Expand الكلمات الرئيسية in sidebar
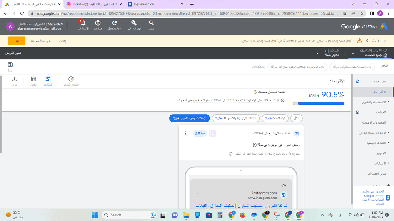This screenshot has height=221, width=394. click(389, 143)
